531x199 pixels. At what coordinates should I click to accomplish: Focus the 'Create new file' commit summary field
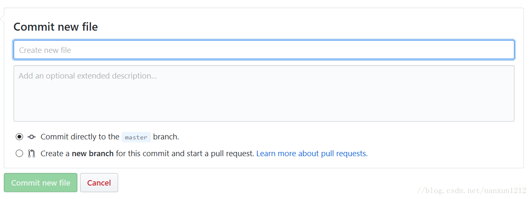tap(264, 50)
